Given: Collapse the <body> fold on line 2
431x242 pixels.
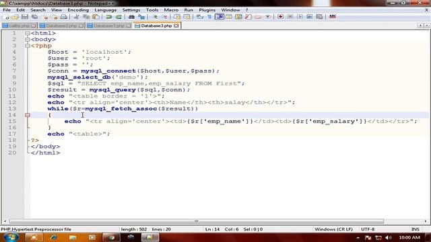Looking at the screenshot, I should (27, 40).
